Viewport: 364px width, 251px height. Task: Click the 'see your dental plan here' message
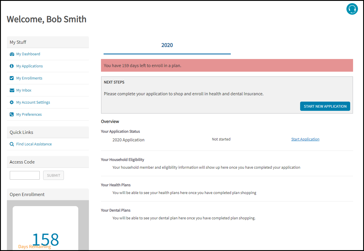[184, 218]
